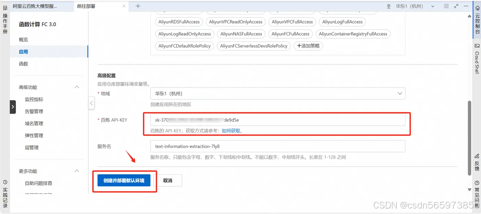Open the Cloud Shell terminal icon
This screenshot has width=481, height=214.
(x=477, y=46)
